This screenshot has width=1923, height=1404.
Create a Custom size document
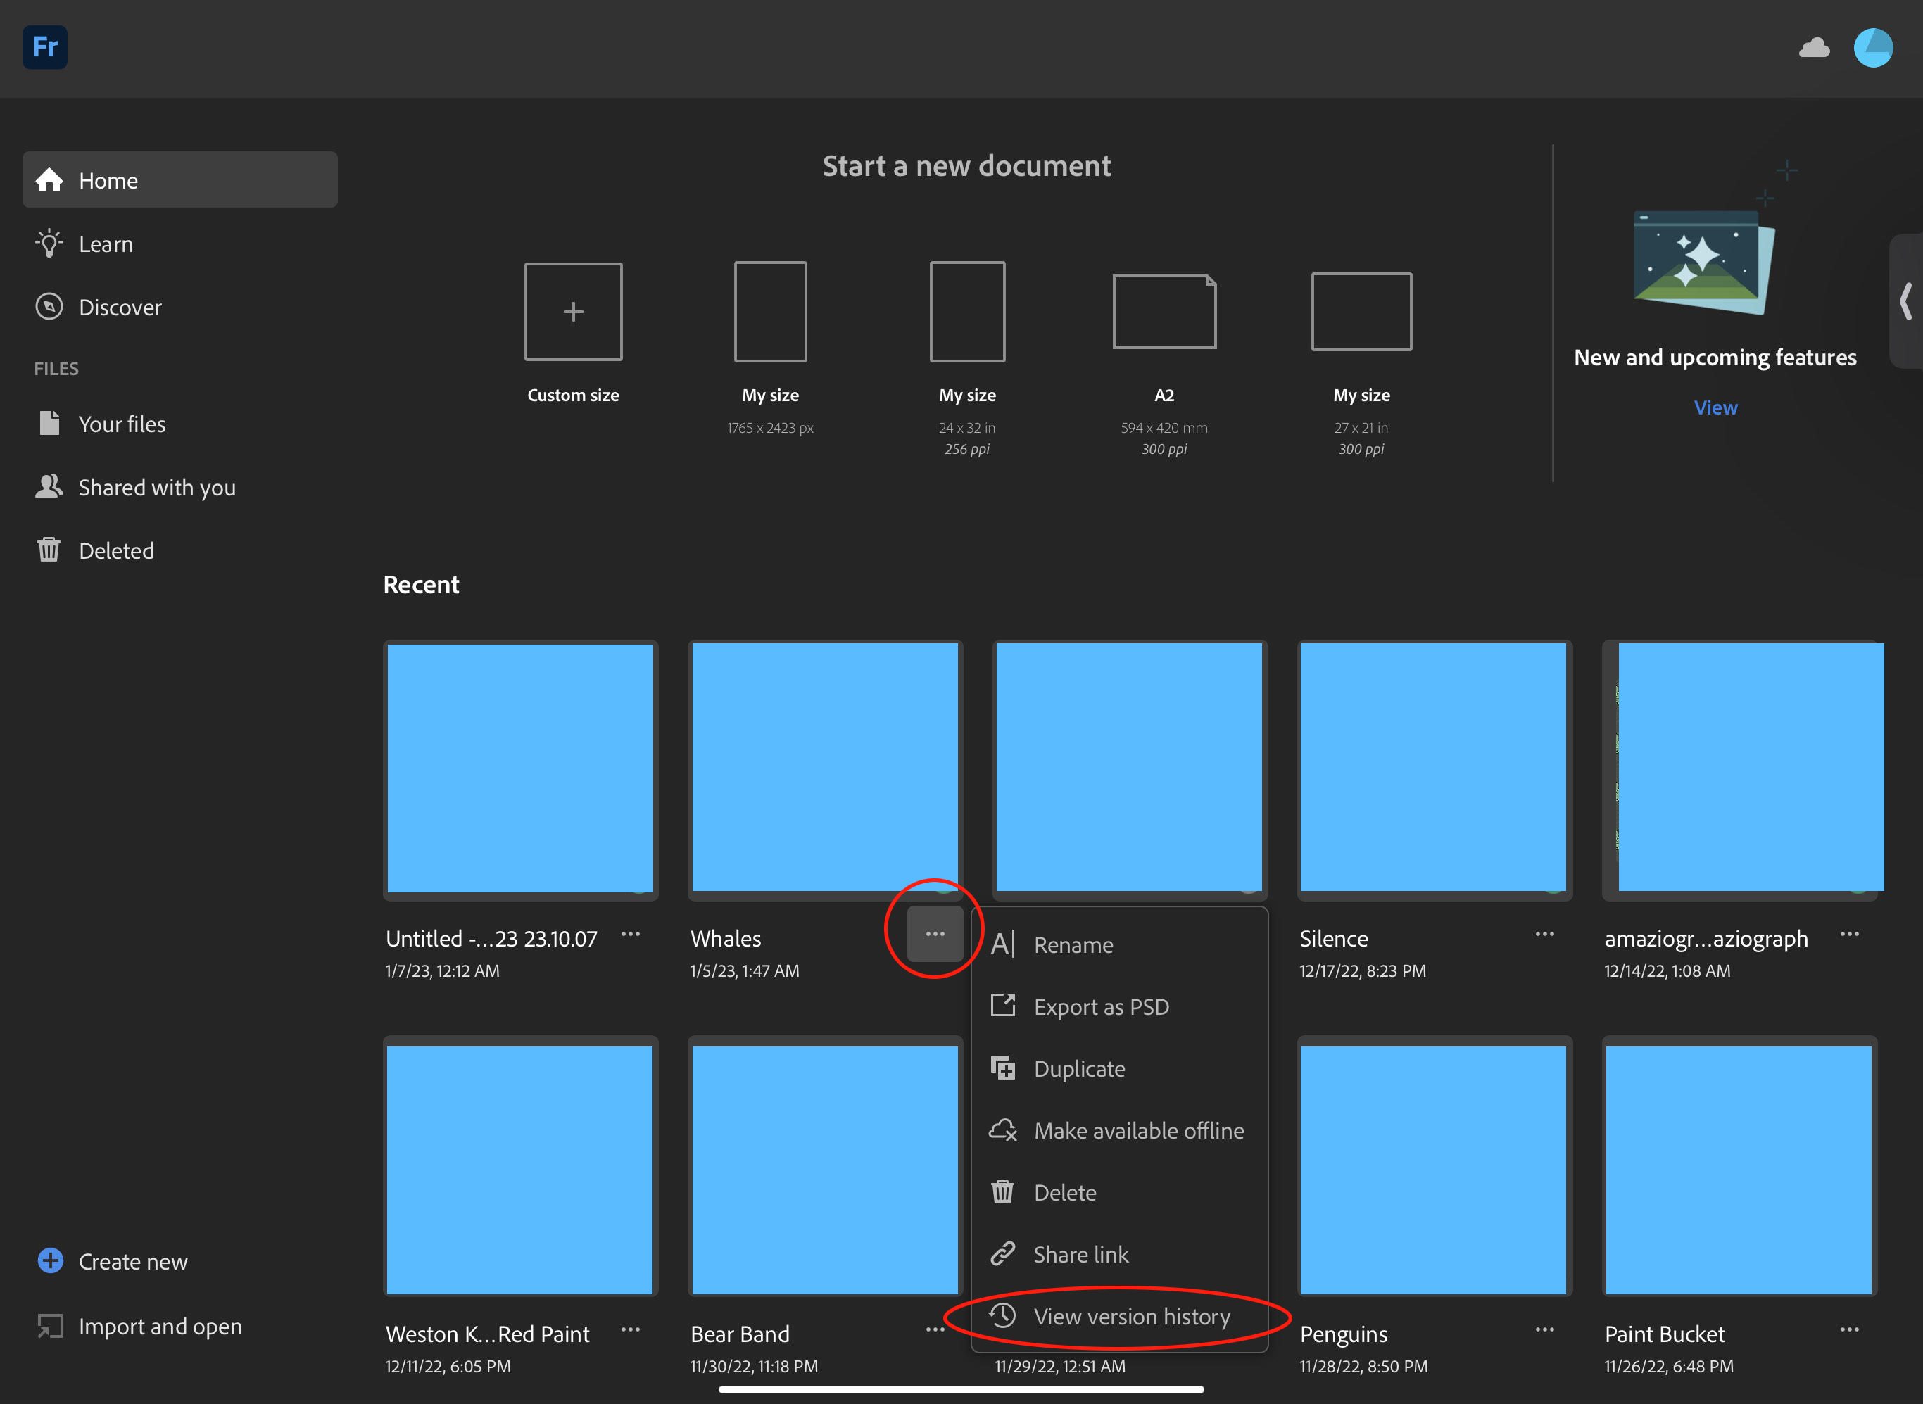click(x=573, y=312)
